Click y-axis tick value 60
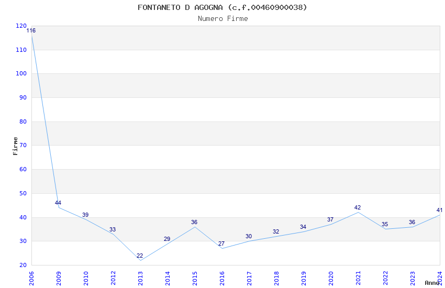Screen dimensions: 445x288 click(23, 169)
